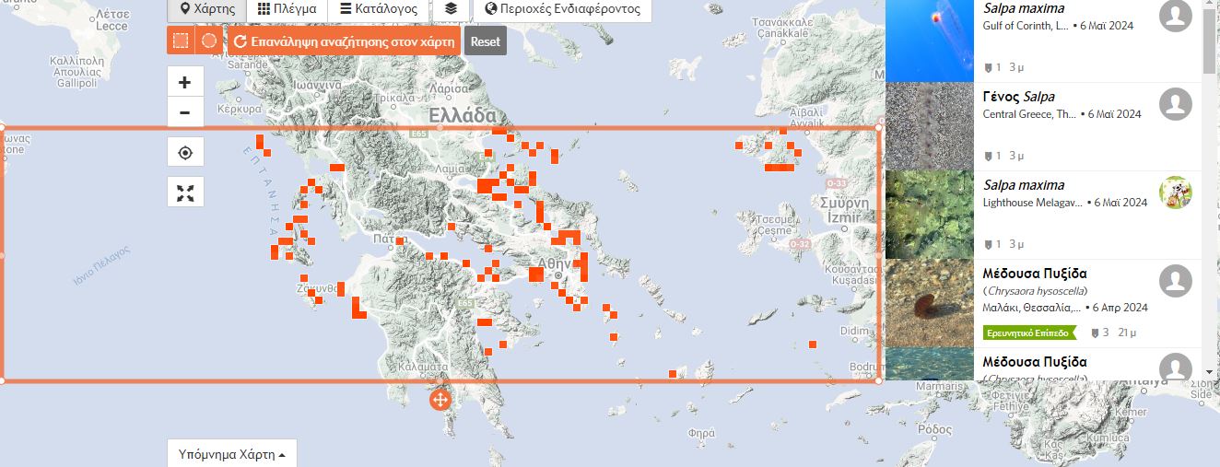Screen dimensions: 1220x467
Task: Click the blue Salpa maxima Gulf of Corinth thumbnail
Action: pos(929,41)
